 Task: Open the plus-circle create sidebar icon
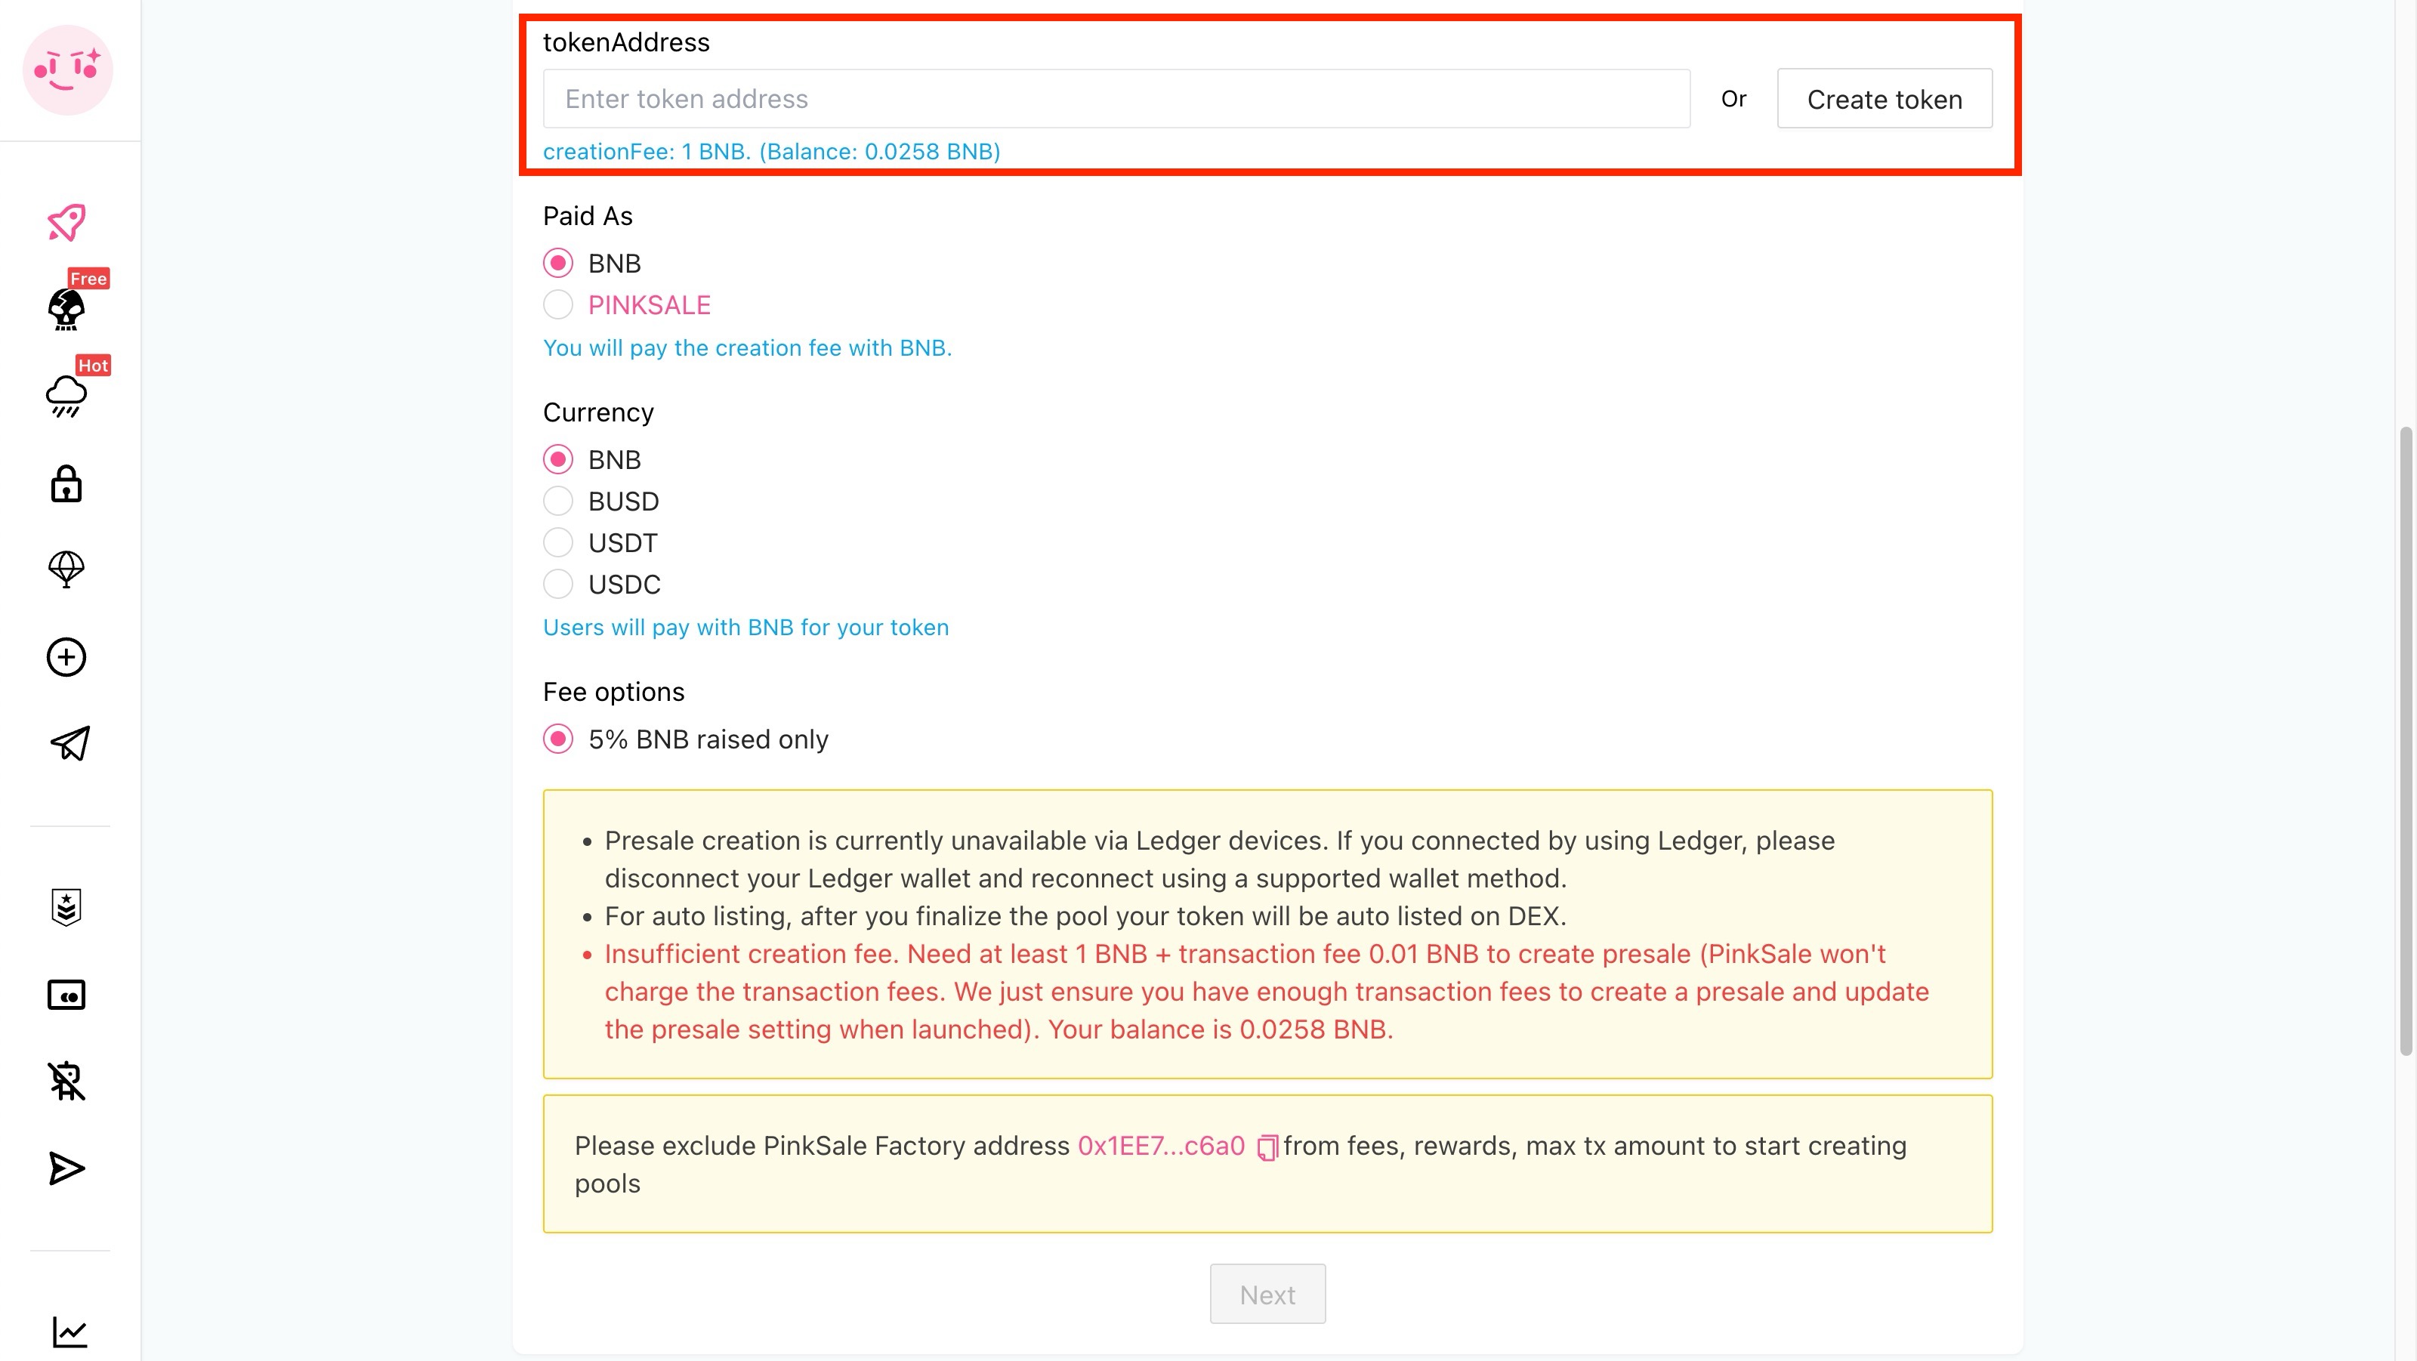66,656
